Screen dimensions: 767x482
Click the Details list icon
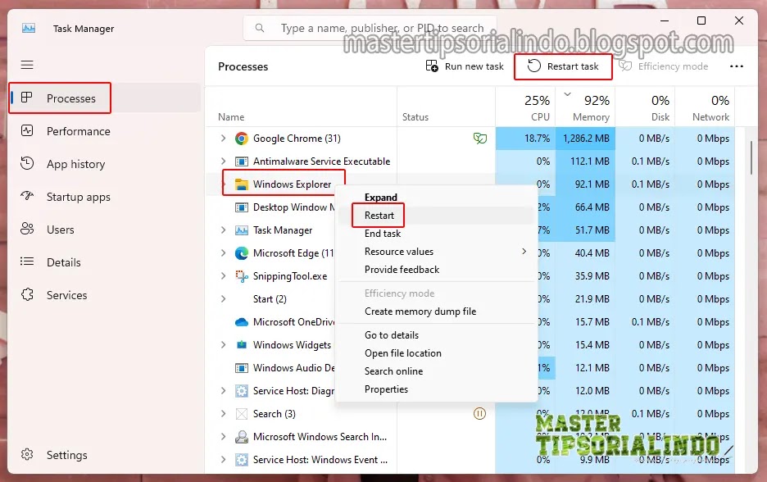tap(27, 261)
